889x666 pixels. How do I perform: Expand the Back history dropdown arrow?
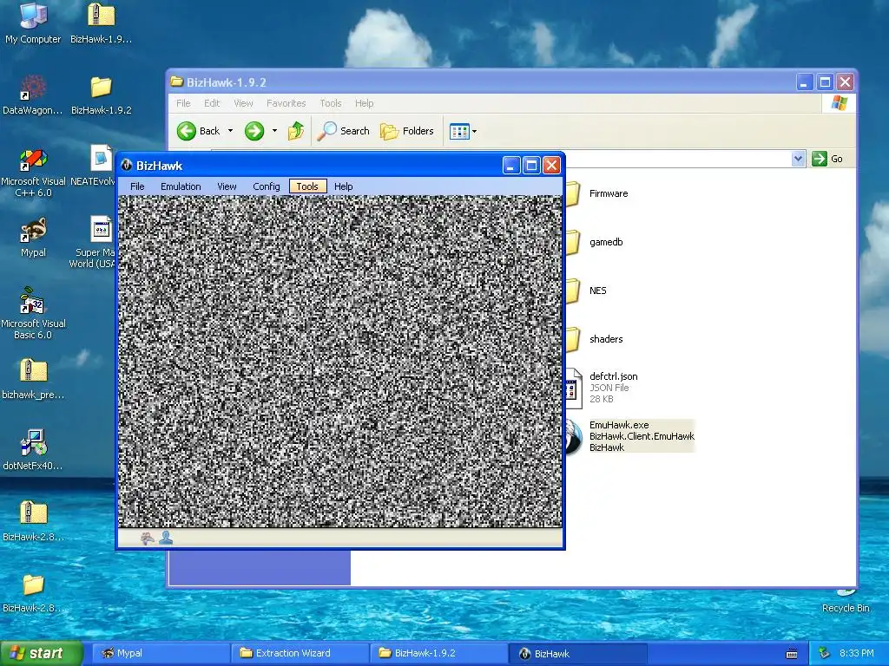(230, 131)
